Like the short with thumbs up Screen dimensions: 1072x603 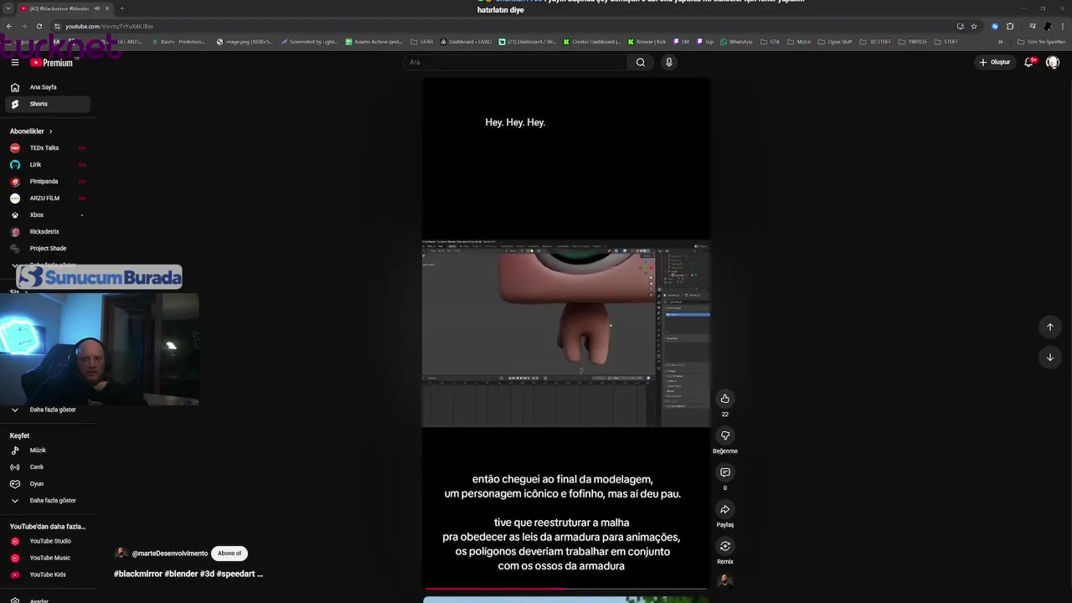coord(725,399)
